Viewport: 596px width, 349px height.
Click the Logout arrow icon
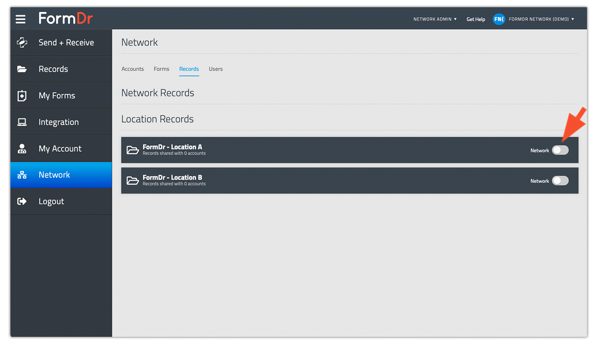pos(22,201)
